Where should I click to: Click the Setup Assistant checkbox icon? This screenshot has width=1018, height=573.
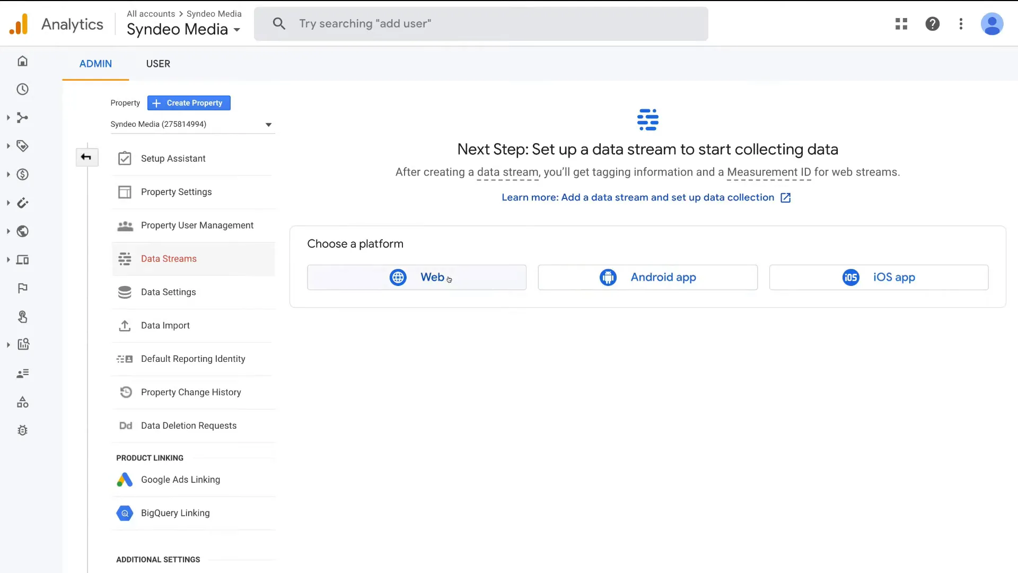pyautogui.click(x=125, y=159)
